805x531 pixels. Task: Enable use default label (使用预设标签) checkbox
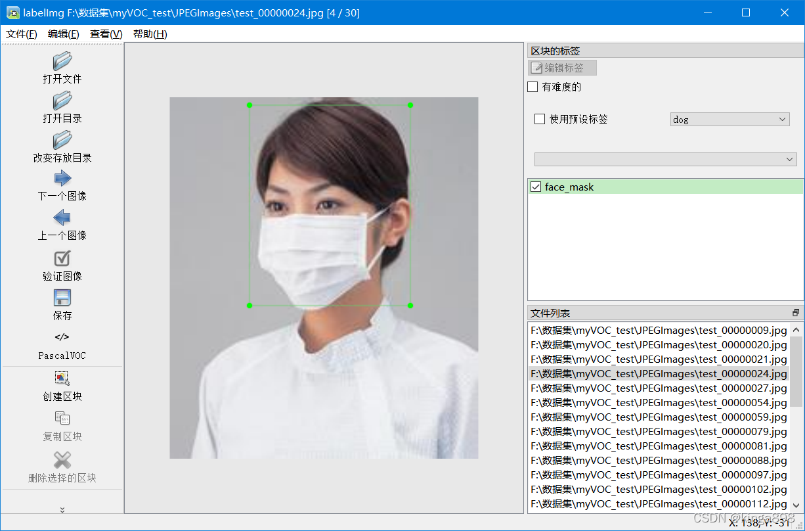coord(540,119)
